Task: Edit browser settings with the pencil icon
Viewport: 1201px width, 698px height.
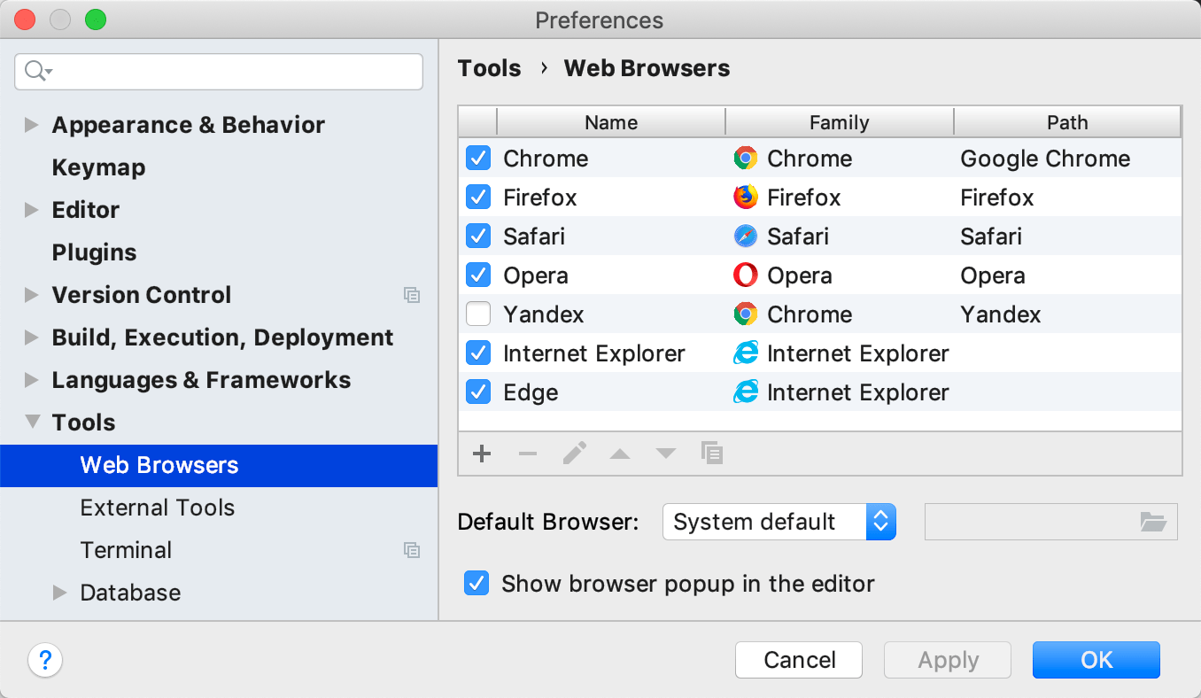Action: coord(573,453)
